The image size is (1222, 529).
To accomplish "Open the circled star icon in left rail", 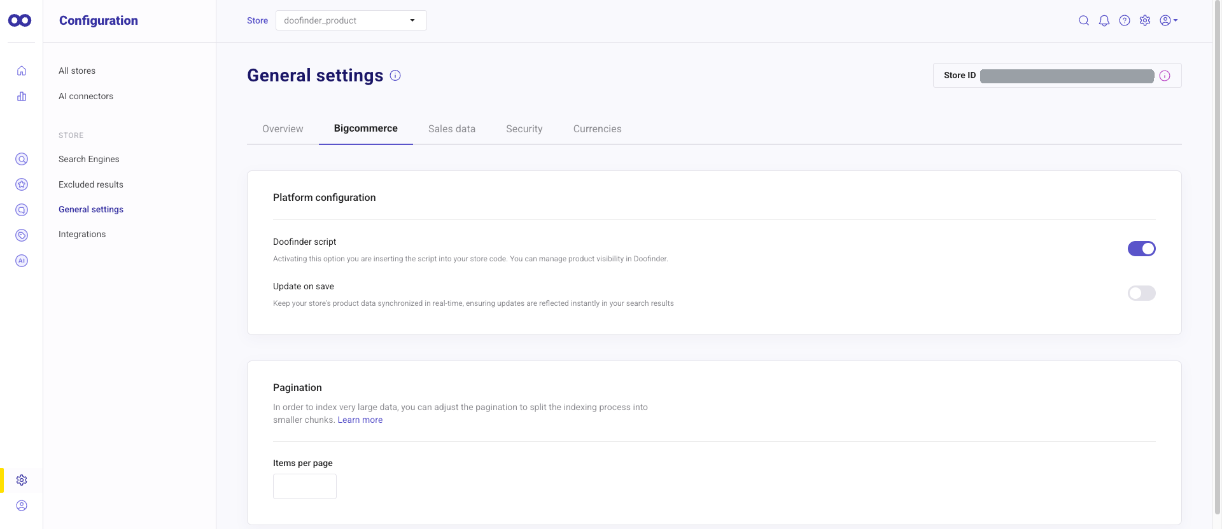I will click(22, 184).
